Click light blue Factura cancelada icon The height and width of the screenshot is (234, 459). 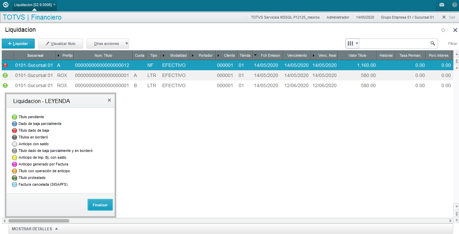pos(15,185)
